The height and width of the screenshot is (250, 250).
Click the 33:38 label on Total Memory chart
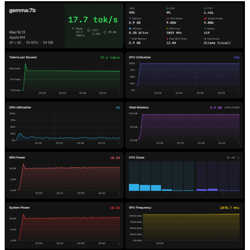click(201, 143)
